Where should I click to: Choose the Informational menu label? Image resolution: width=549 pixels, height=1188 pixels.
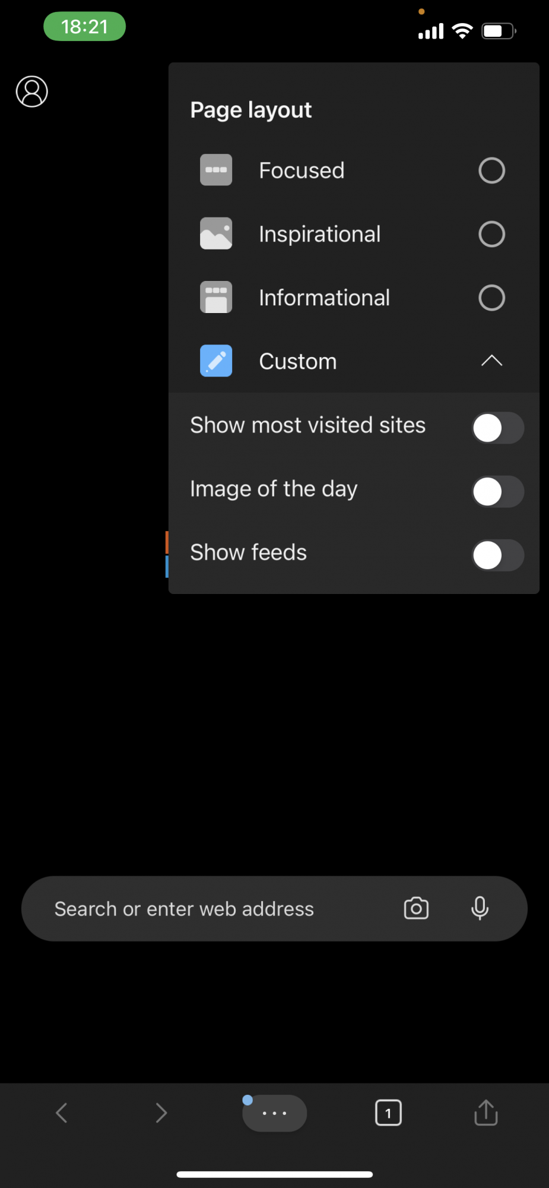click(325, 298)
